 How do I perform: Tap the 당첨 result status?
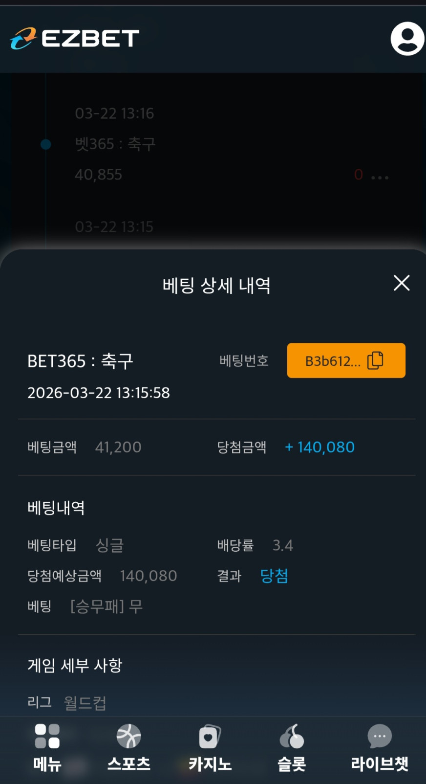coord(274,576)
